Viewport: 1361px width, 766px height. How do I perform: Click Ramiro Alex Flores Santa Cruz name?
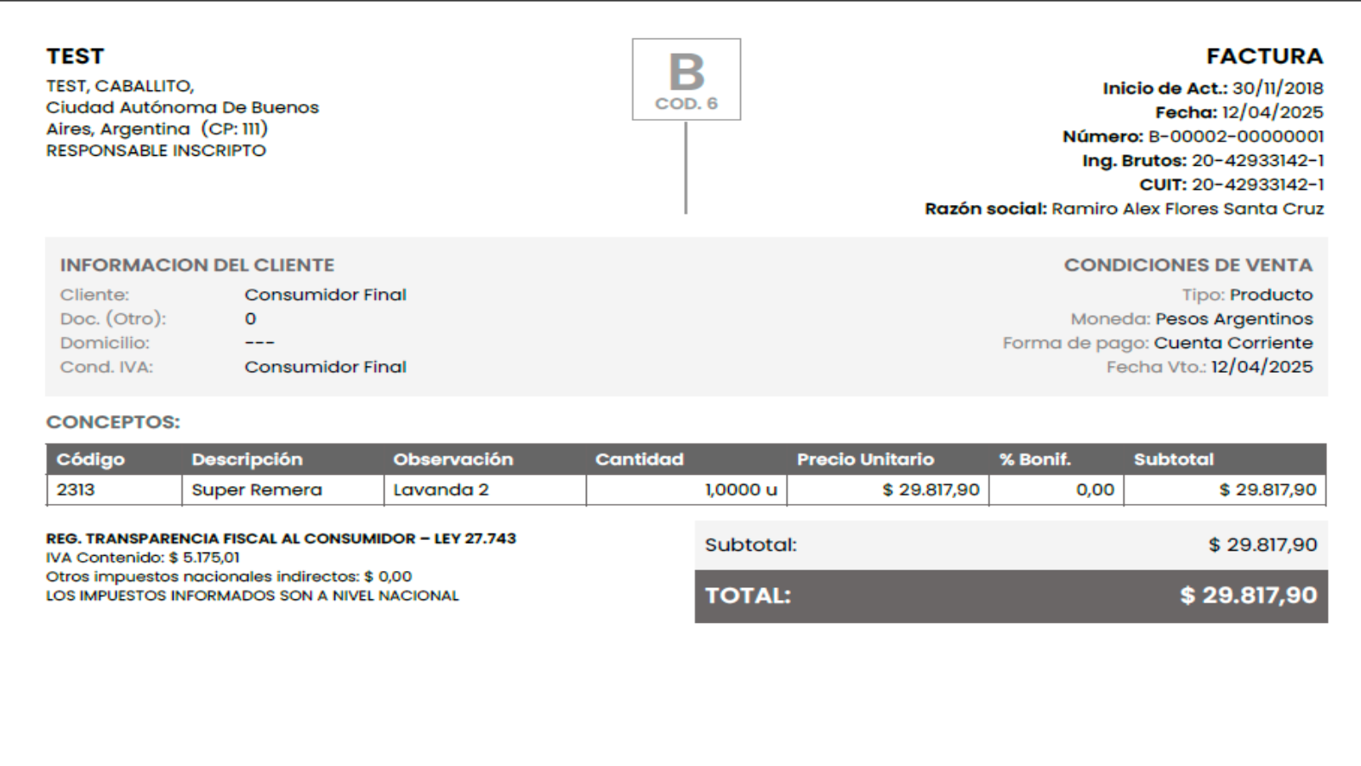1187,209
